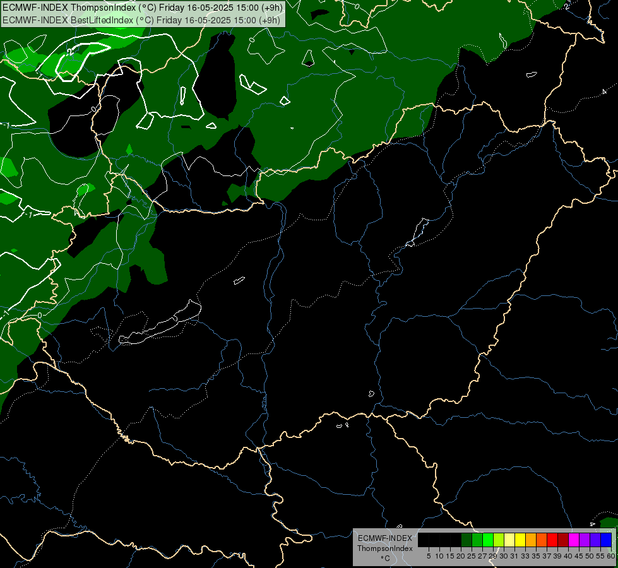Click the ECMWF-INDEX label in the legend
The image size is (618, 568).
pos(385,538)
